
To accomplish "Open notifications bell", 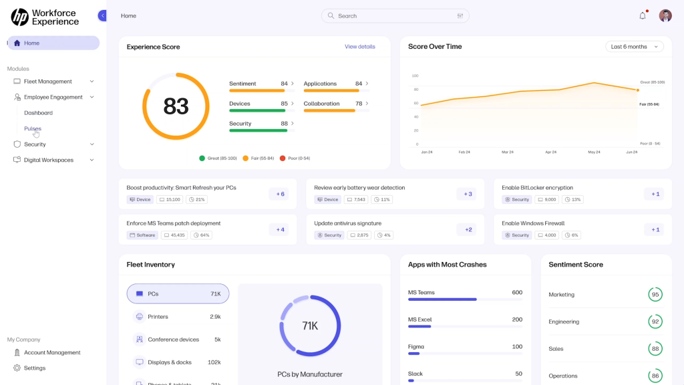I will point(643,16).
